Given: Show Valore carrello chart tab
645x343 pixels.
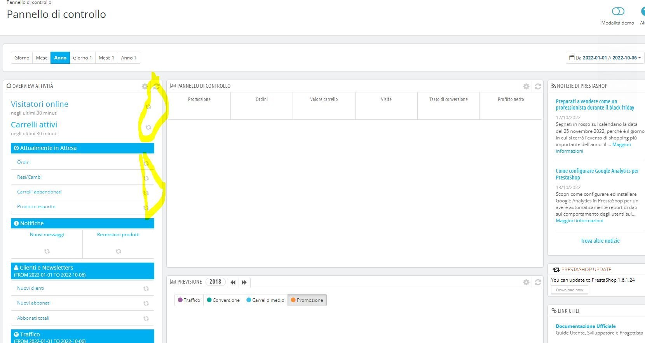Looking at the screenshot, I should [324, 106].
